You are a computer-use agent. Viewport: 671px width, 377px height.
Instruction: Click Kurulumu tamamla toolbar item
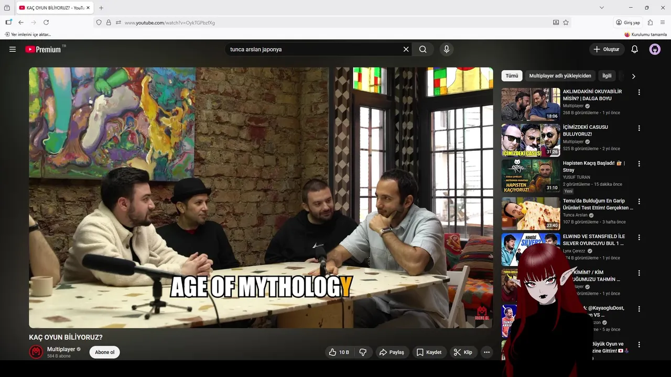coord(645,35)
